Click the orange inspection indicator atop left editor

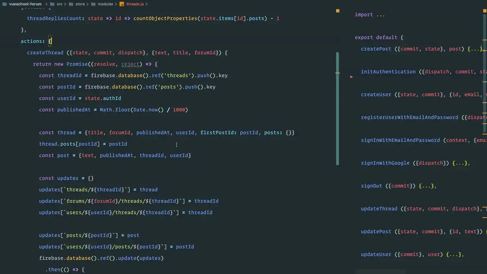coord(337,11)
